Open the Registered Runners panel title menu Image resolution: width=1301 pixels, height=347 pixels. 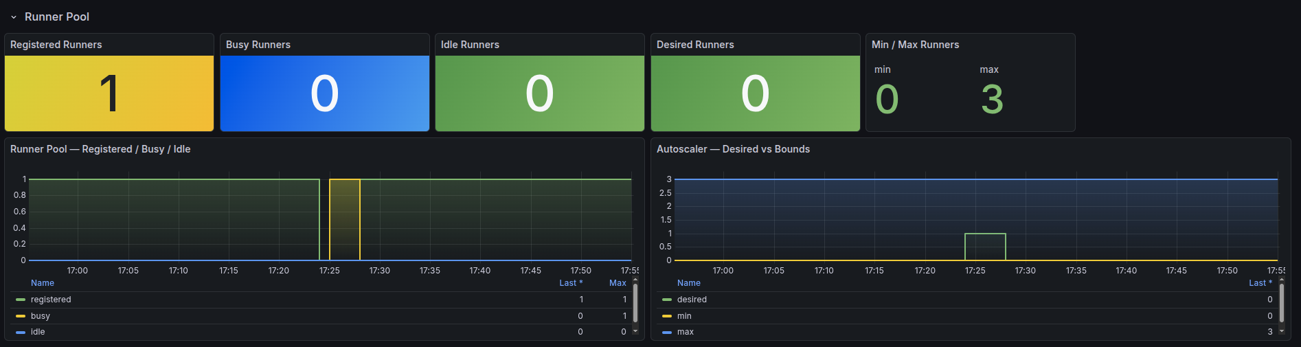(x=56, y=45)
